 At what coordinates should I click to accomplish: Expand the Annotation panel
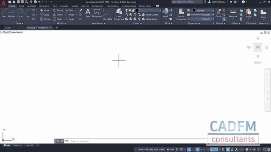tap(99, 23)
